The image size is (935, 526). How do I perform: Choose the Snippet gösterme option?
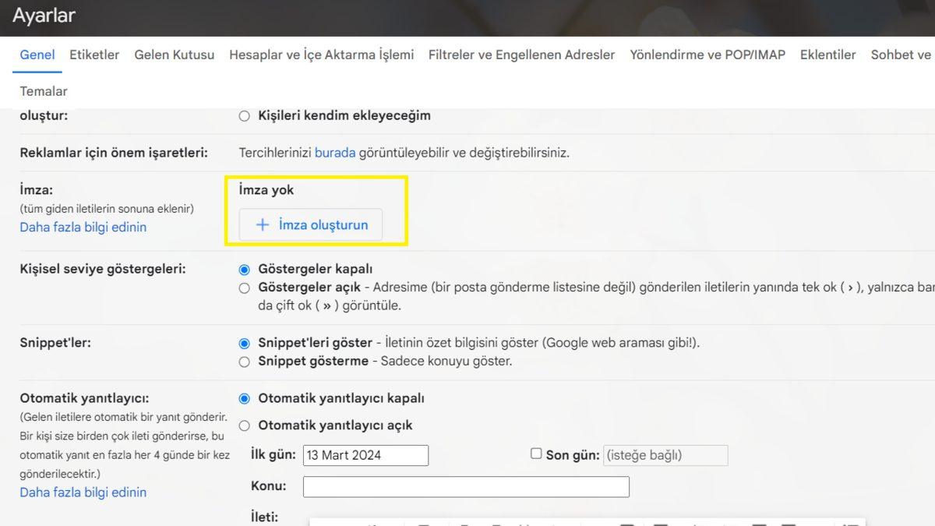(x=244, y=361)
